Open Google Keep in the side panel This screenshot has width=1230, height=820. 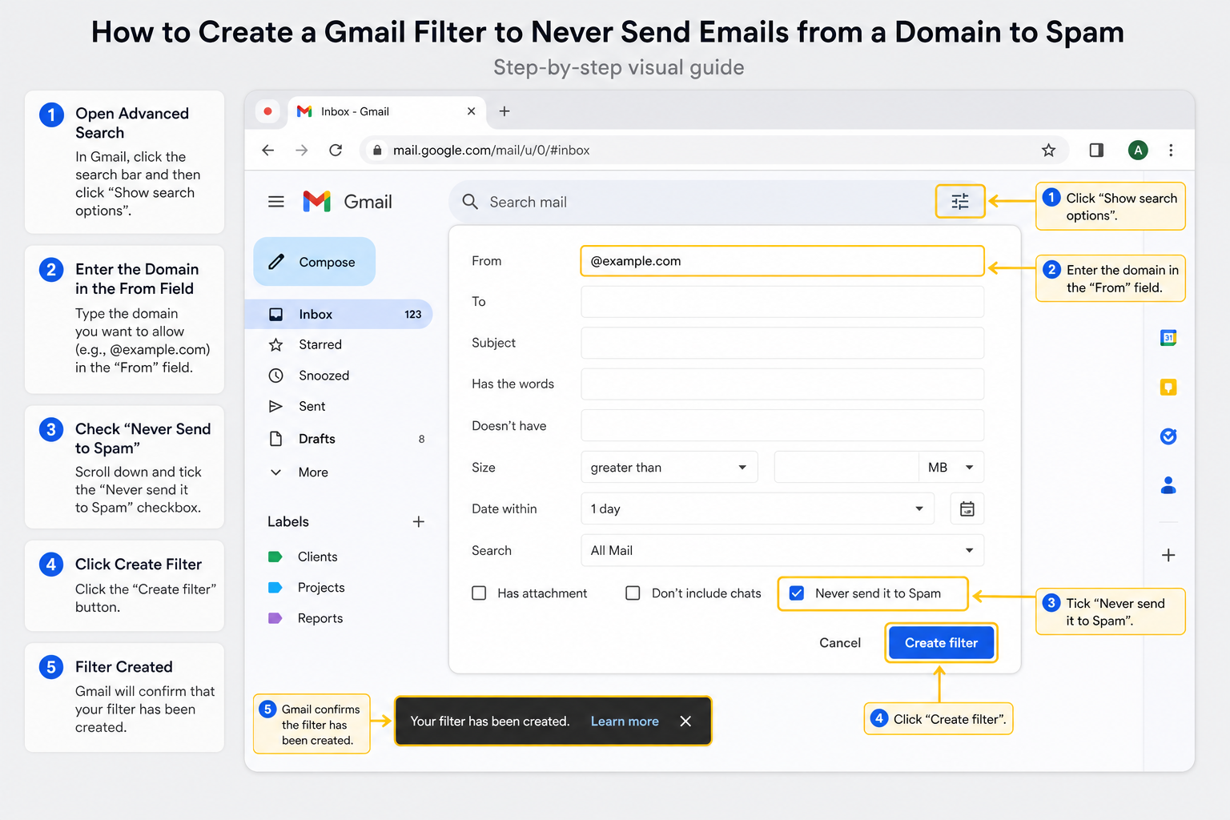pos(1168,388)
